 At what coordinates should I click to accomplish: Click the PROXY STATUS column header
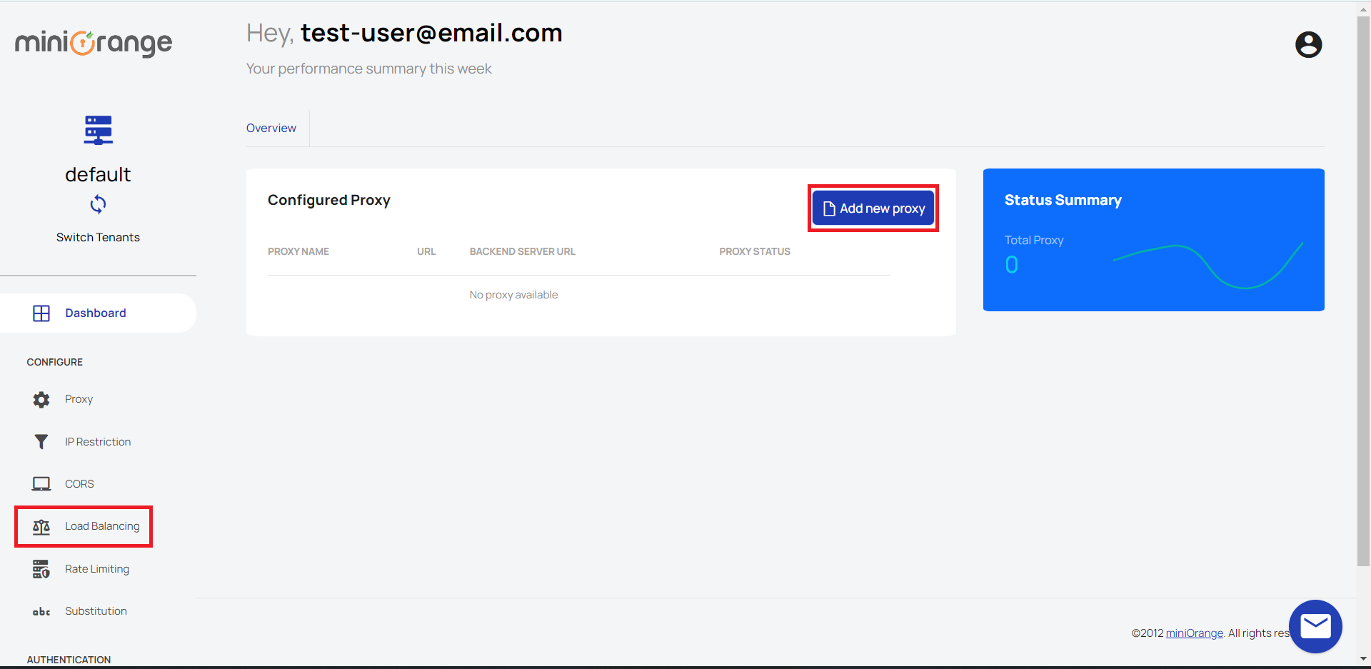coord(755,251)
